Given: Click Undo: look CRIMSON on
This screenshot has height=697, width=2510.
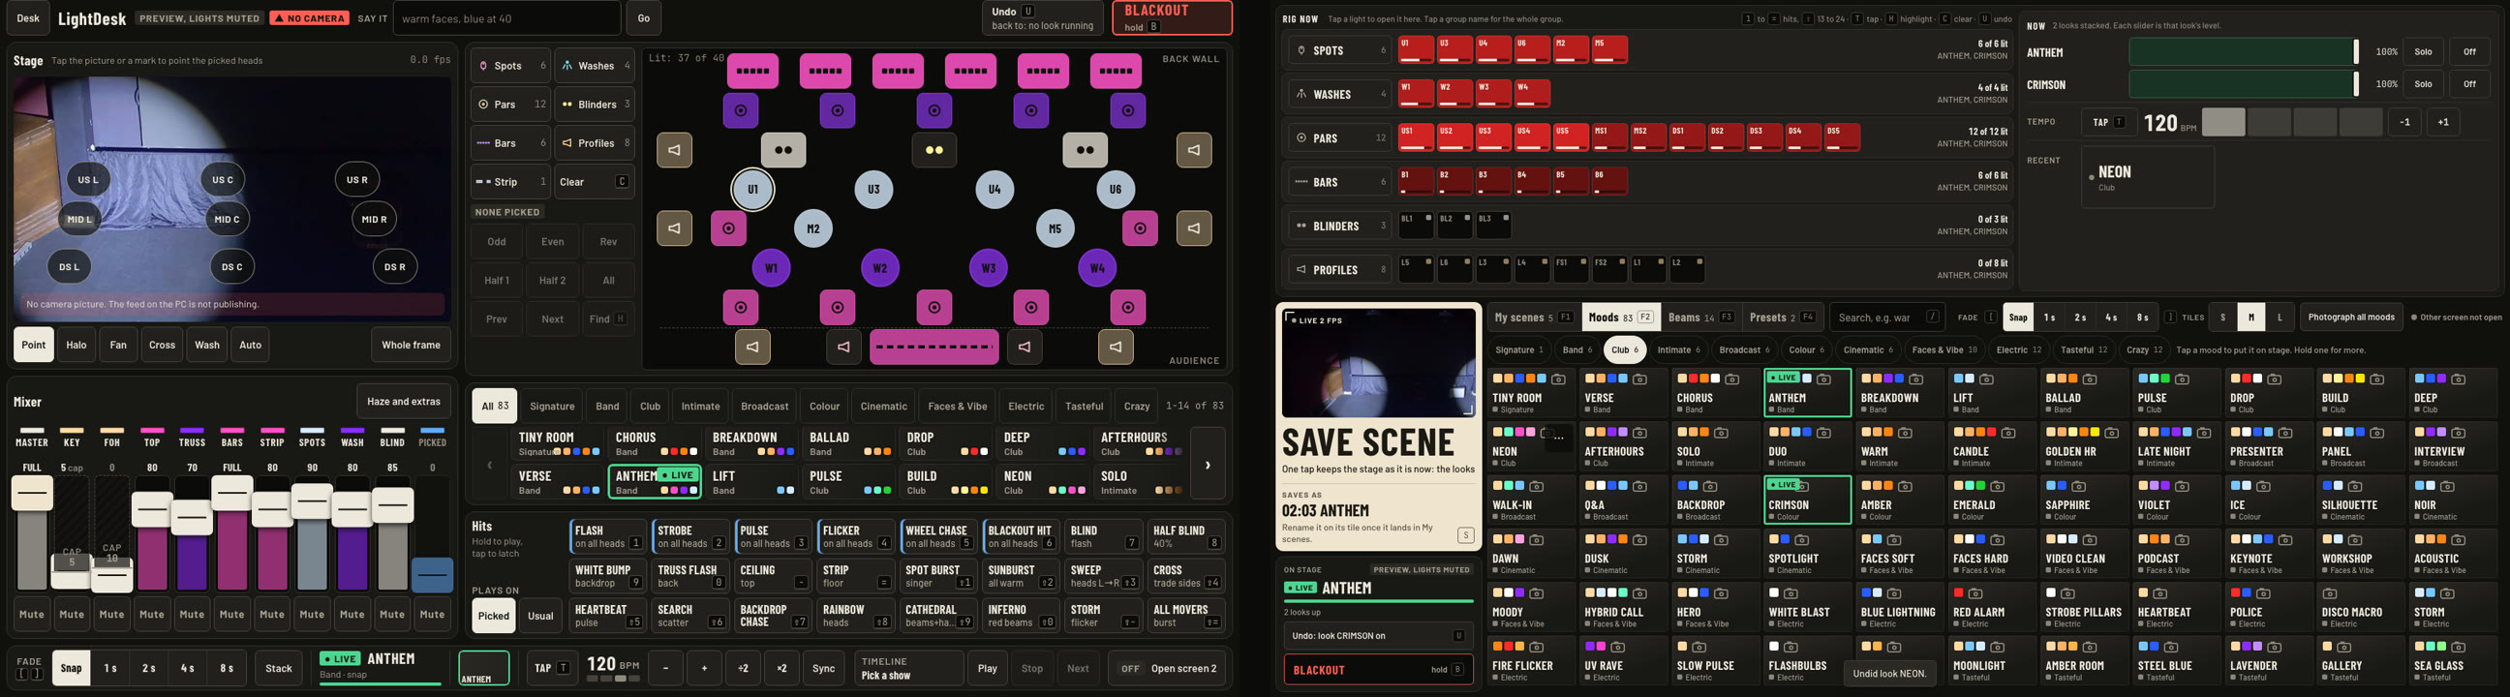Looking at the screenshot, I should pos(1378,636).
